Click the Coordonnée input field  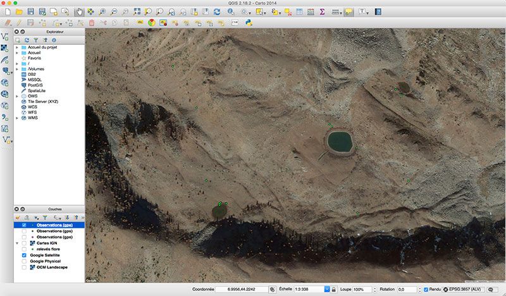[242, 289]
